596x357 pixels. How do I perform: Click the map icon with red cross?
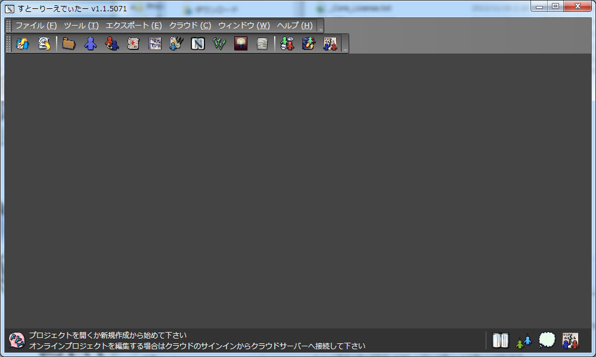133,43
